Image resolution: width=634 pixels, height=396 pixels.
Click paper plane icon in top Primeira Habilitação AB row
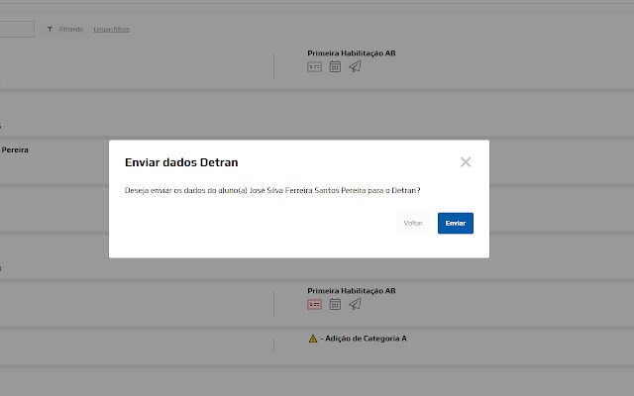pyautogui.click(x=355, y=66)
